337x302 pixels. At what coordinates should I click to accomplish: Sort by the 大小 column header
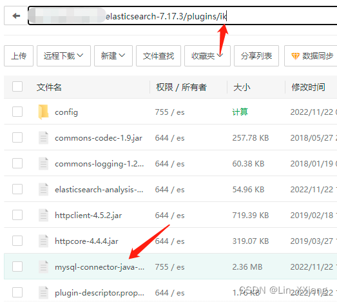242,87
